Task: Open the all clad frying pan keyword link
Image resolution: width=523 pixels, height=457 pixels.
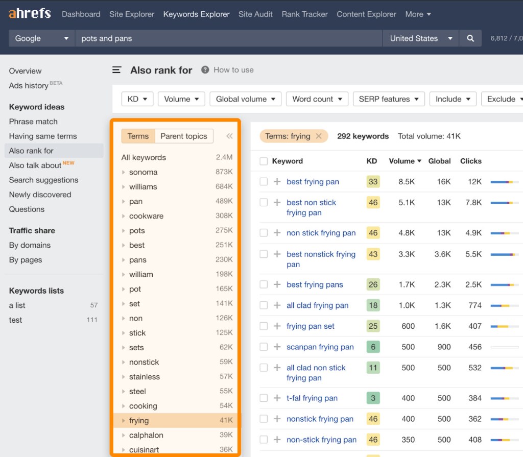Action: [x=317, y=305]
